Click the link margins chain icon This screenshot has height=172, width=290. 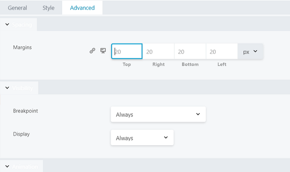coord(92,50)
